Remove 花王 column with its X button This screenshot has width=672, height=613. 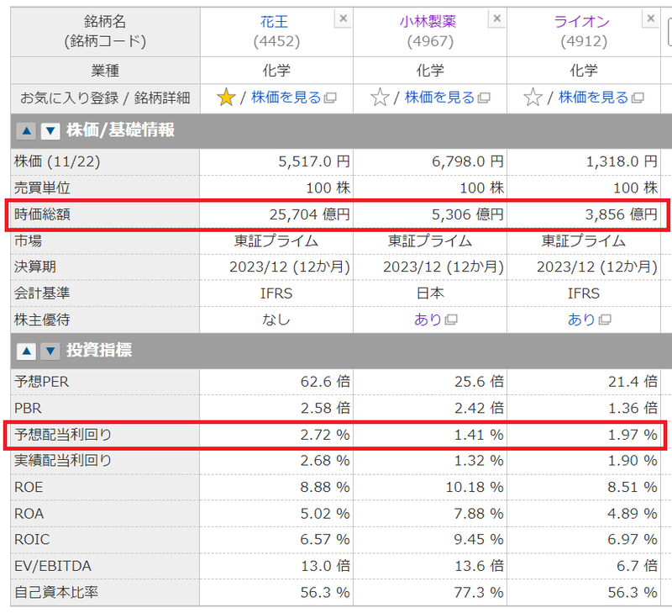pyautogui.click(x=343, y=18)
